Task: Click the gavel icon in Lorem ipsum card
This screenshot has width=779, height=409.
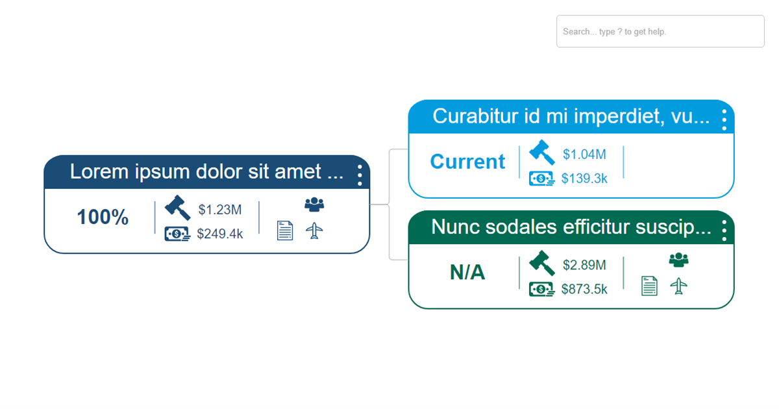Action: pos(177,208)
